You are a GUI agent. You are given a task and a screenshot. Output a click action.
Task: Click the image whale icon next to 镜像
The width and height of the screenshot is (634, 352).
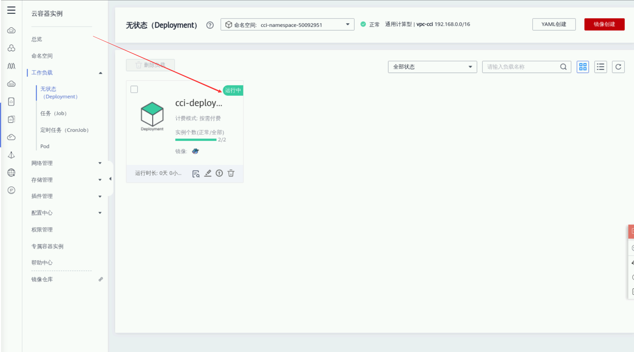pos(195,151)
